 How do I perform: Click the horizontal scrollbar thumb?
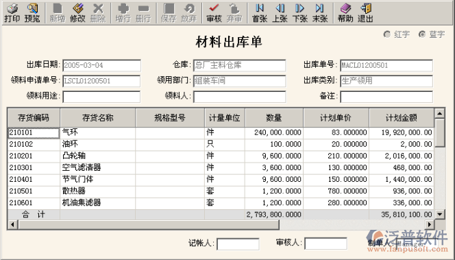[148, 224]
